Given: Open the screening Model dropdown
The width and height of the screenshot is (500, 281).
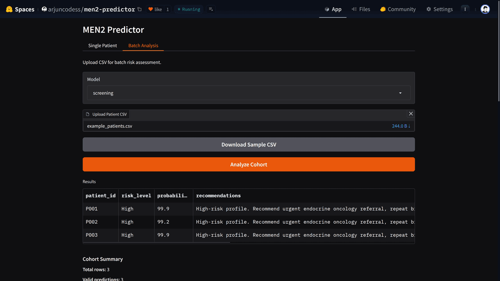Looking at the screenshot, I should click(x=249, y=92).
